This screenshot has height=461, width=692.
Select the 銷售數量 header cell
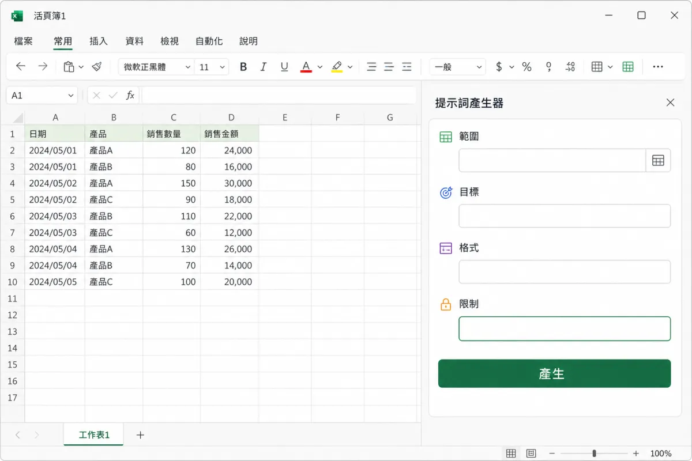tap(172, 134)
